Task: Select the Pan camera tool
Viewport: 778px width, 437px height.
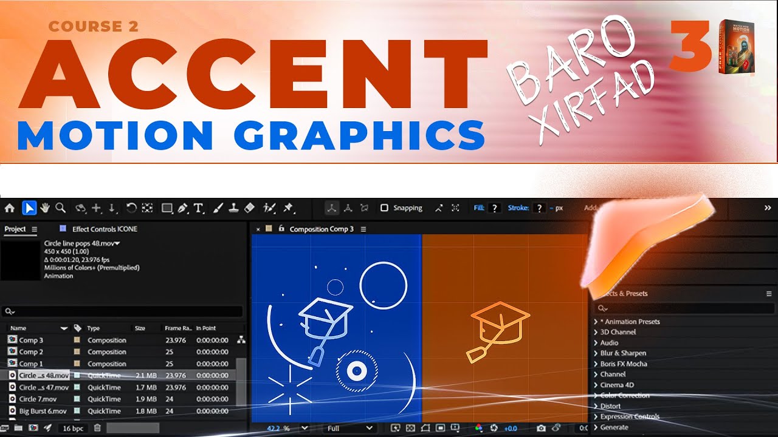Action: click(x=96, y=208)
